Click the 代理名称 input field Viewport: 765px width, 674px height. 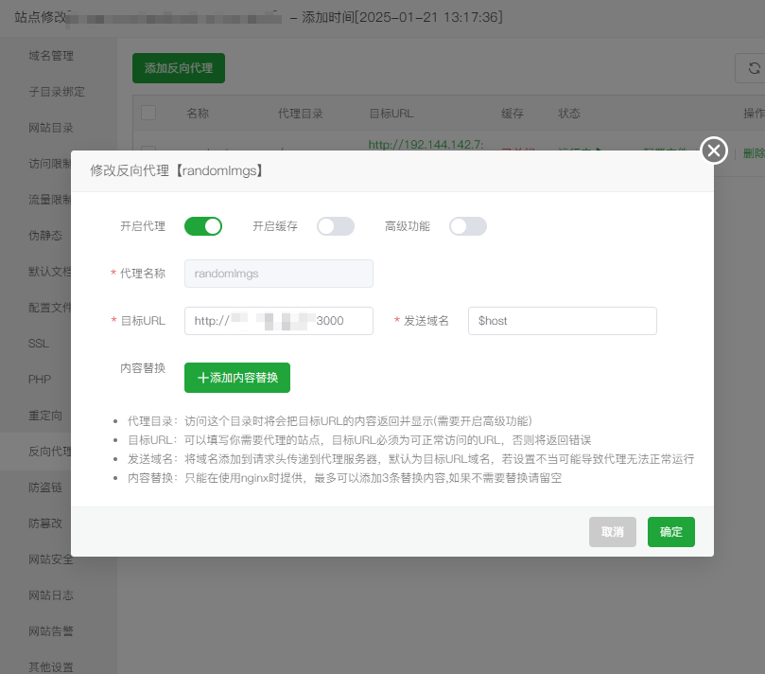point(279,274)
